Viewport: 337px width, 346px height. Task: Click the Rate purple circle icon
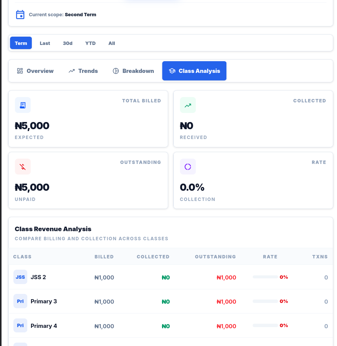(x=188, y=167)
